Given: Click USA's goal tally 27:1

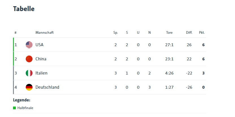Looking at the screenshot, I should tap(169, 45).
